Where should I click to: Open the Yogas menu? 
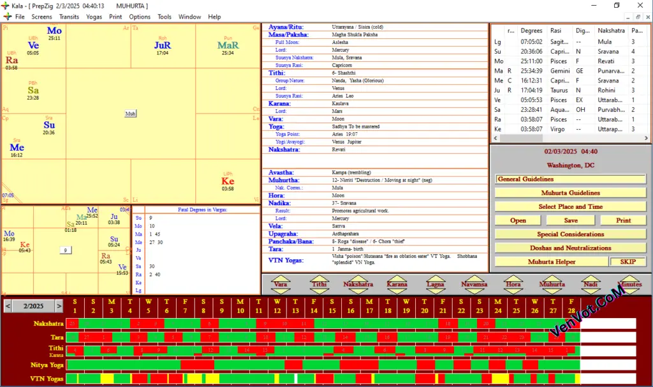94,17
